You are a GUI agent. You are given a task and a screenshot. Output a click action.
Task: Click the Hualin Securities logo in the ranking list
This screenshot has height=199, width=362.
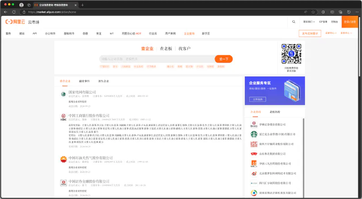pos(254,124)
